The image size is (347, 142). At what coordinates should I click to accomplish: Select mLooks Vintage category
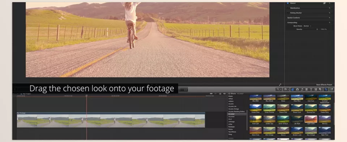(234, 109)
